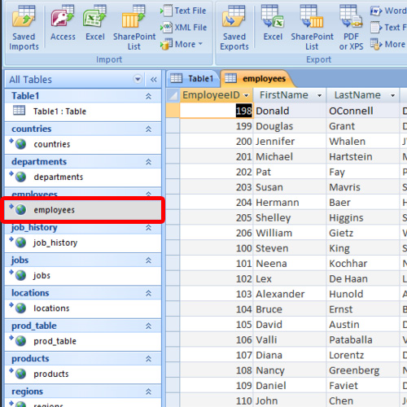Click the FirstName cell Steven

point(290,248)
